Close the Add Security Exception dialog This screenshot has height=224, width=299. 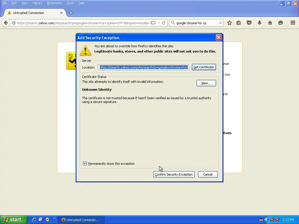[x=218, y=38]
